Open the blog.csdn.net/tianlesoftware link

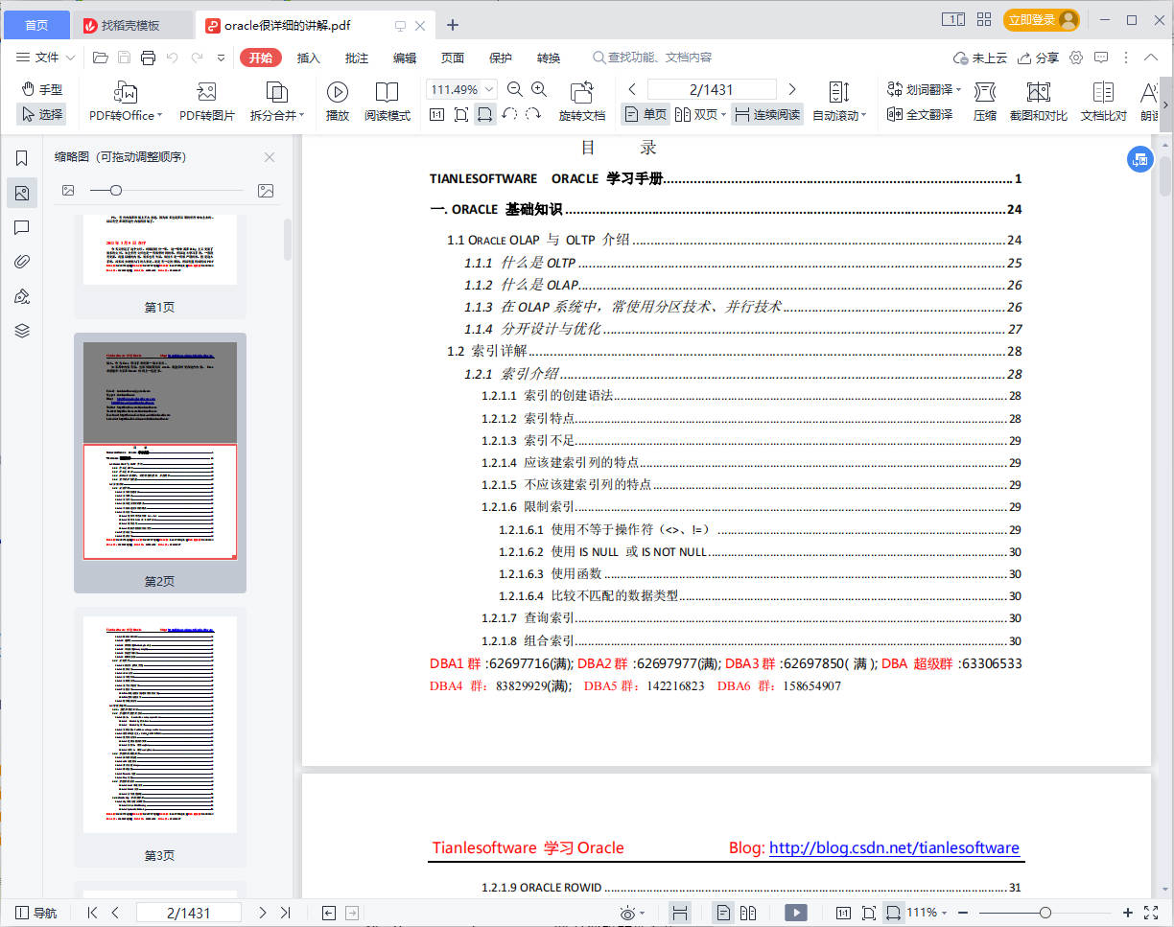pos(894,847)
